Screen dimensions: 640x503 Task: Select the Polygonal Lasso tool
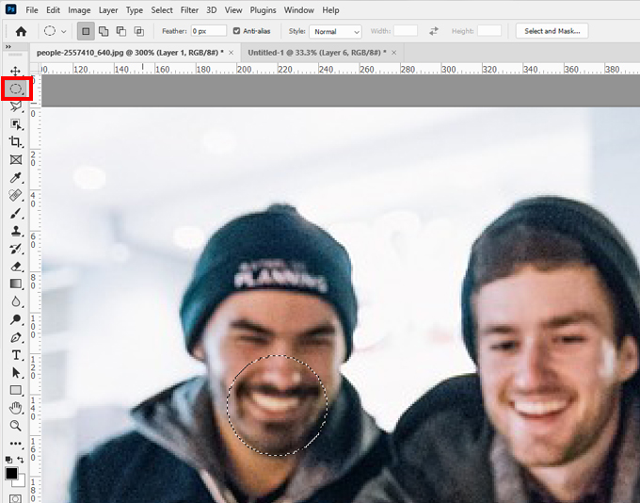click(16, 106)
